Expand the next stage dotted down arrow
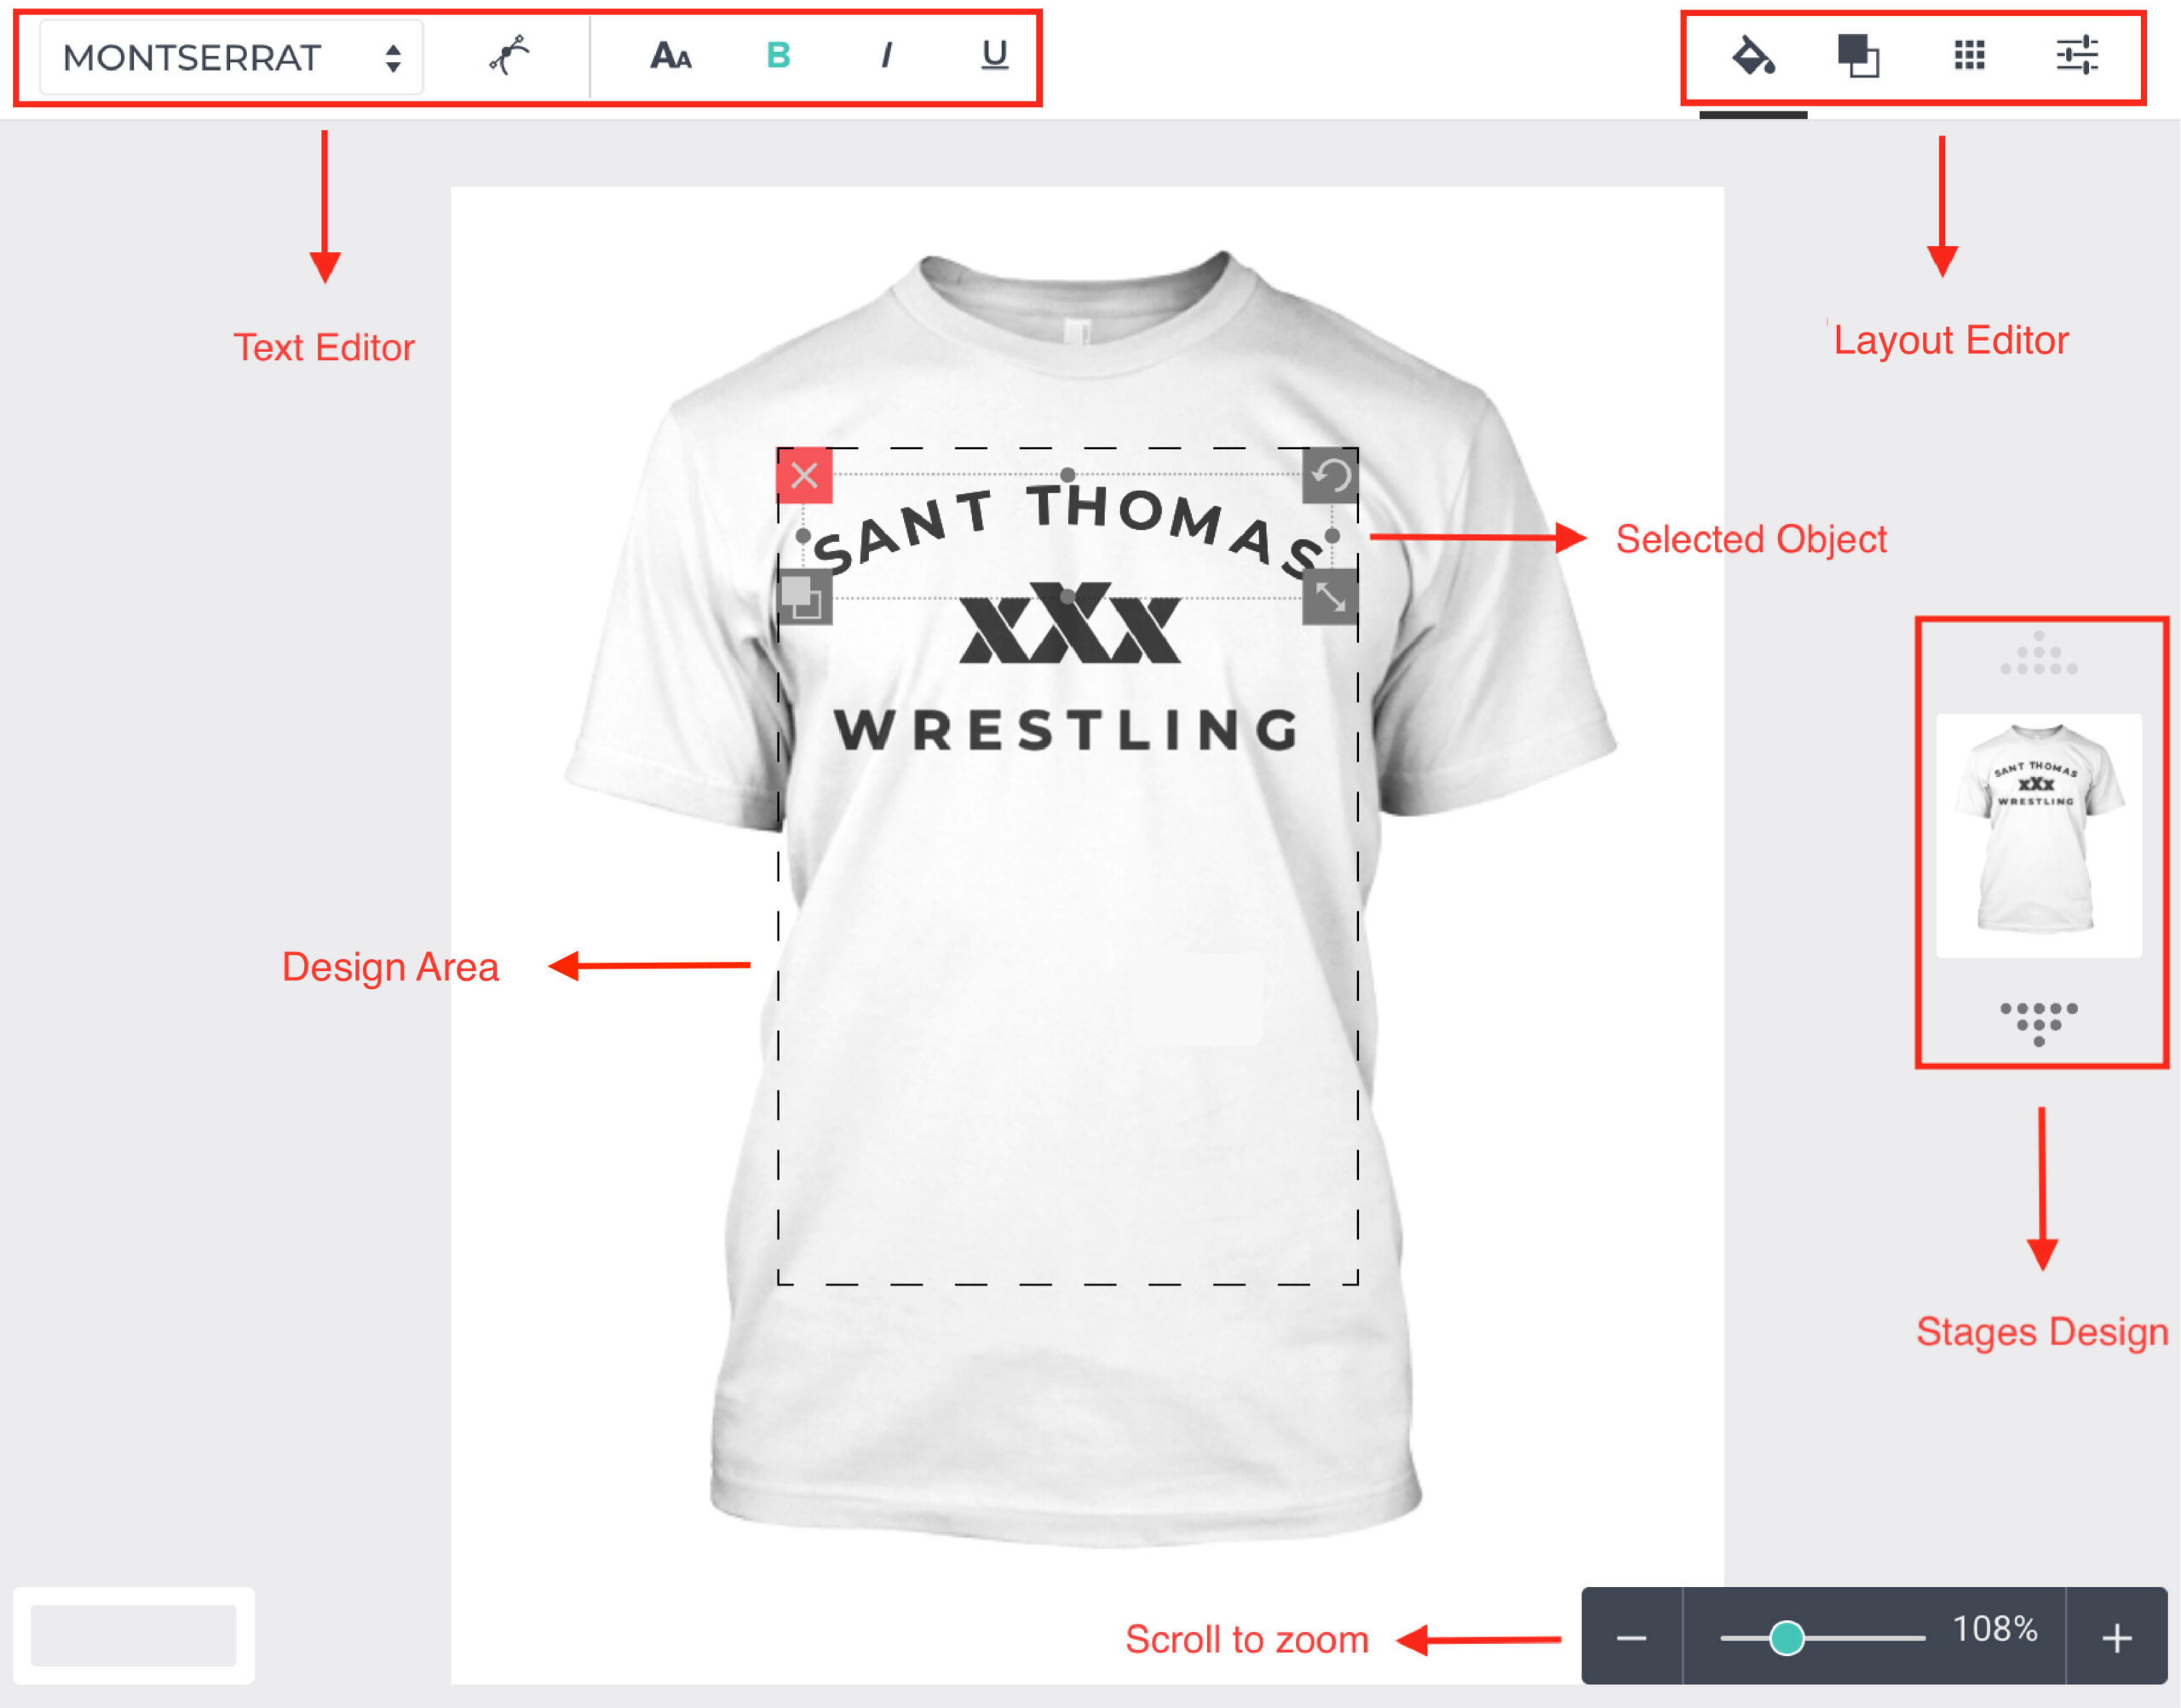Image resolution: width=2181 pixels, height=1708 pixels. (x=2039, y=1024)
